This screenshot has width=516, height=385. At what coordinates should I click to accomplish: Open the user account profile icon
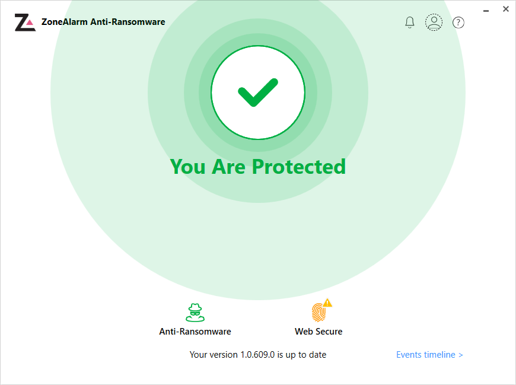pyautogui.click(x=434, y=22)
